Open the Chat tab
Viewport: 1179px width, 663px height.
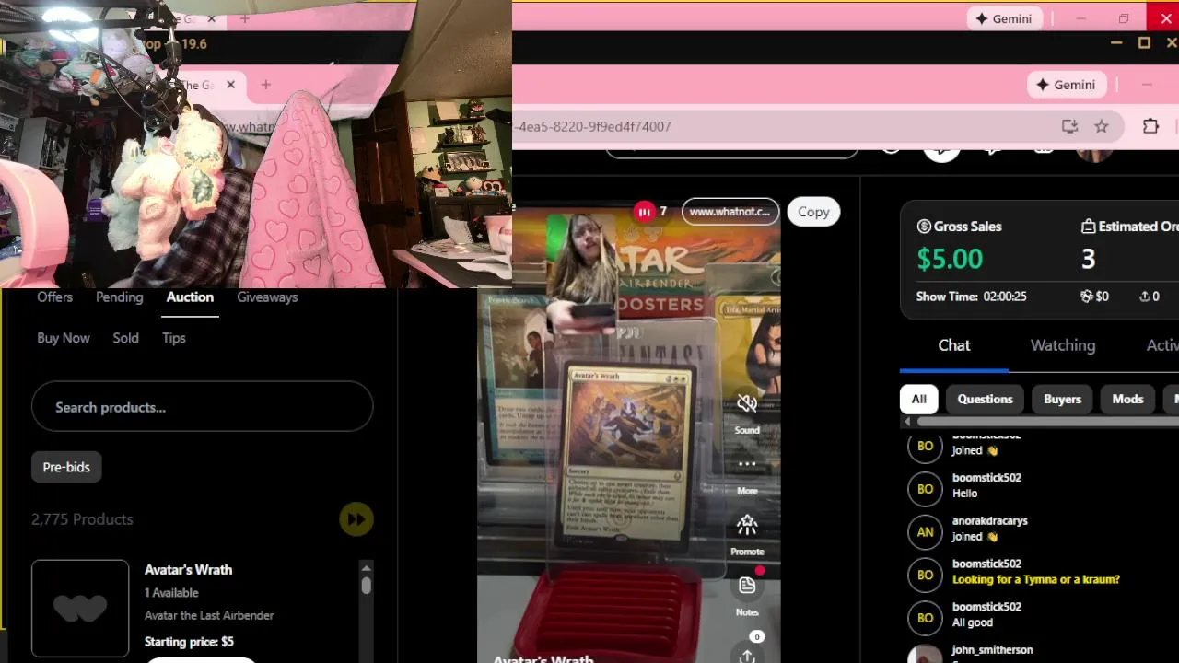(954, 345)
